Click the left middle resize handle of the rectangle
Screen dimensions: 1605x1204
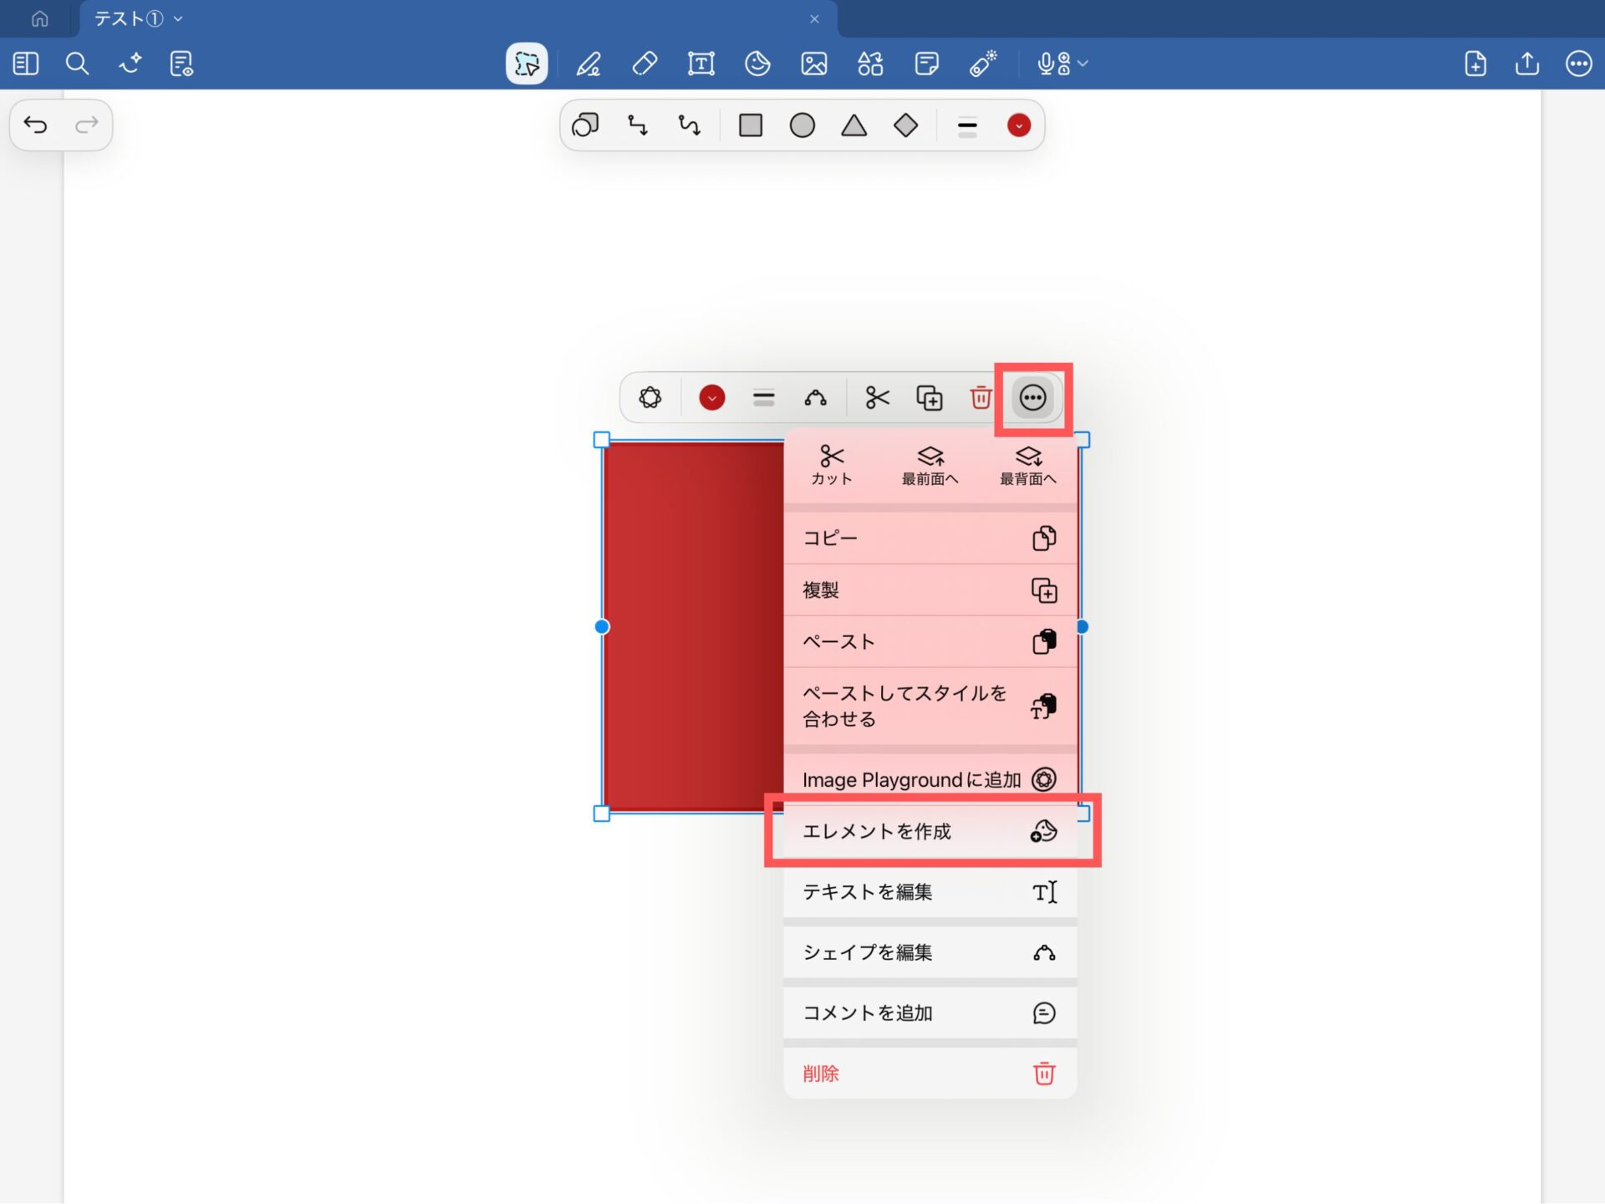[x=602, y=626]
